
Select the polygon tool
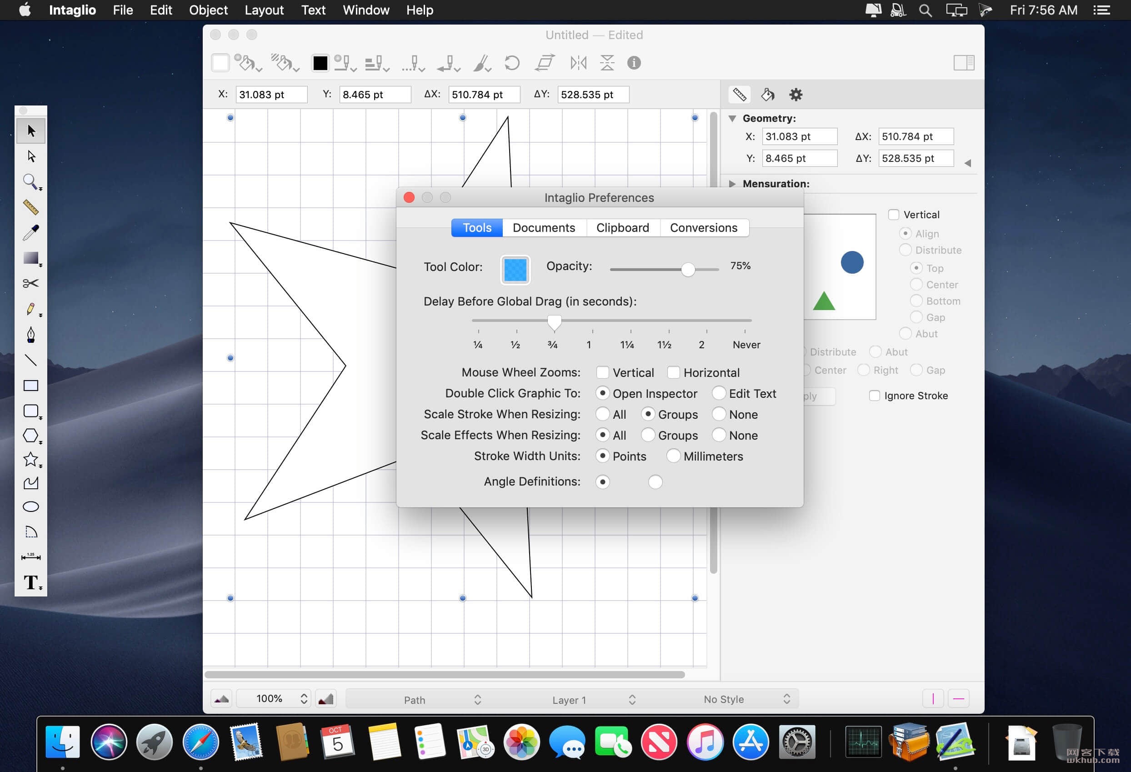(x=31, y=436)
